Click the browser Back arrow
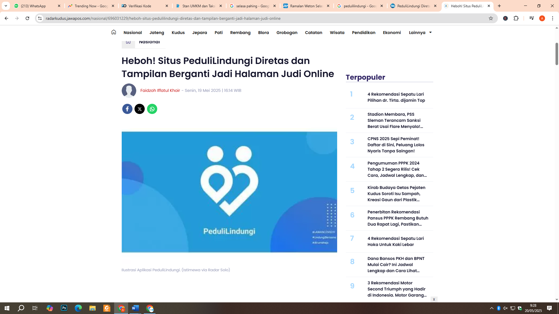 click(6, 18)
